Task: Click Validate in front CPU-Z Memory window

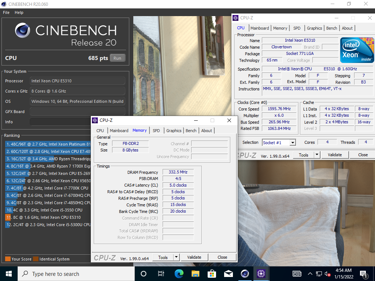Action: click(x=194, y=257)
